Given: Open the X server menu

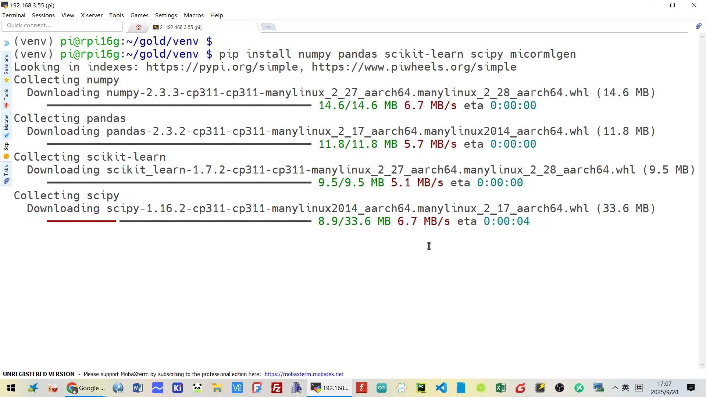Looking at the screenshot, I should (x=92, y=15).
